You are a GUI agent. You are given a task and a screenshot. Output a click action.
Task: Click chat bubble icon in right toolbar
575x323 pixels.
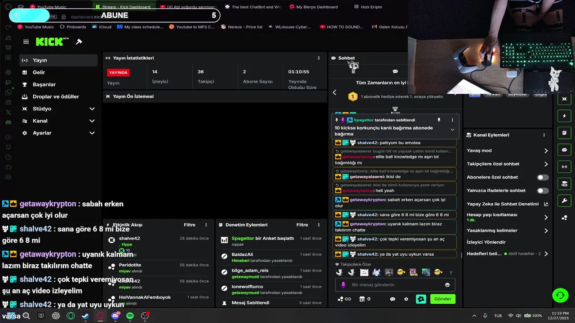click(x=564, y=150)
